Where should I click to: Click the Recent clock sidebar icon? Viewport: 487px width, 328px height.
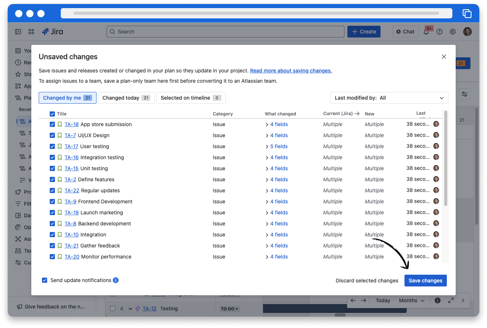pyautogui.click(x=18, y=63)
